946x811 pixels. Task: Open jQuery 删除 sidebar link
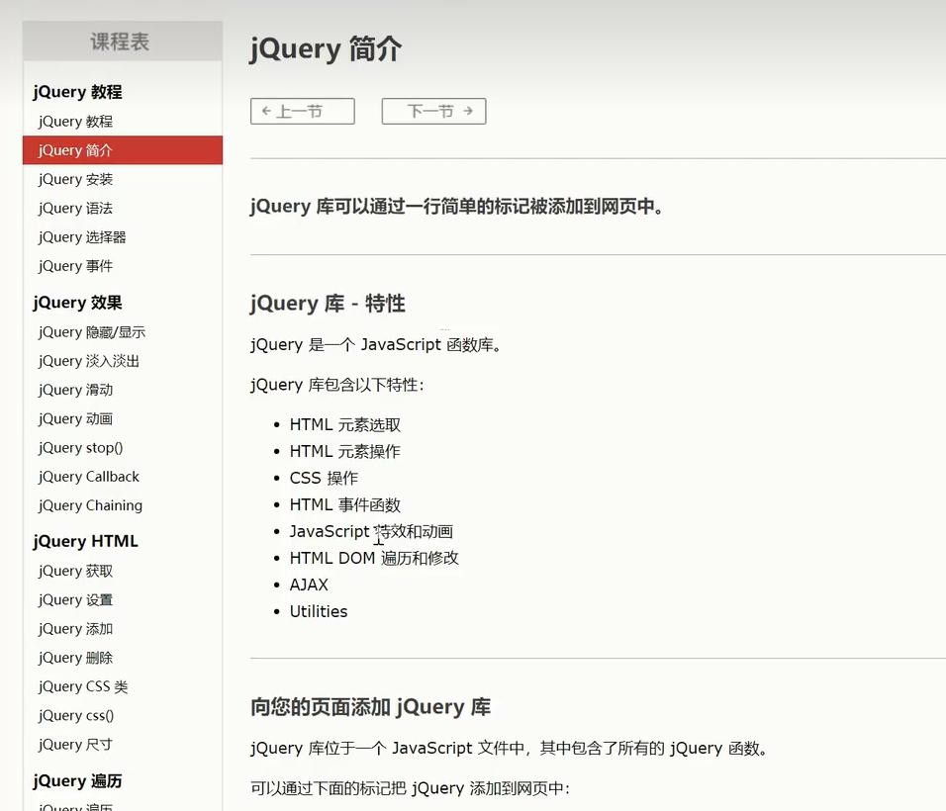click(75, 658)
